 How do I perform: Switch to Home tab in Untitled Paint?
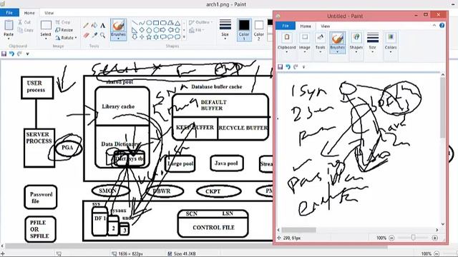tap(306, 26)
